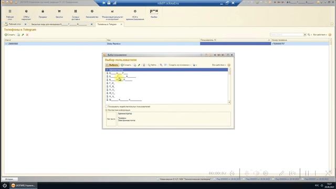Click the lock icon on remote connection bar
336x189 pixels.
point(109,3)
